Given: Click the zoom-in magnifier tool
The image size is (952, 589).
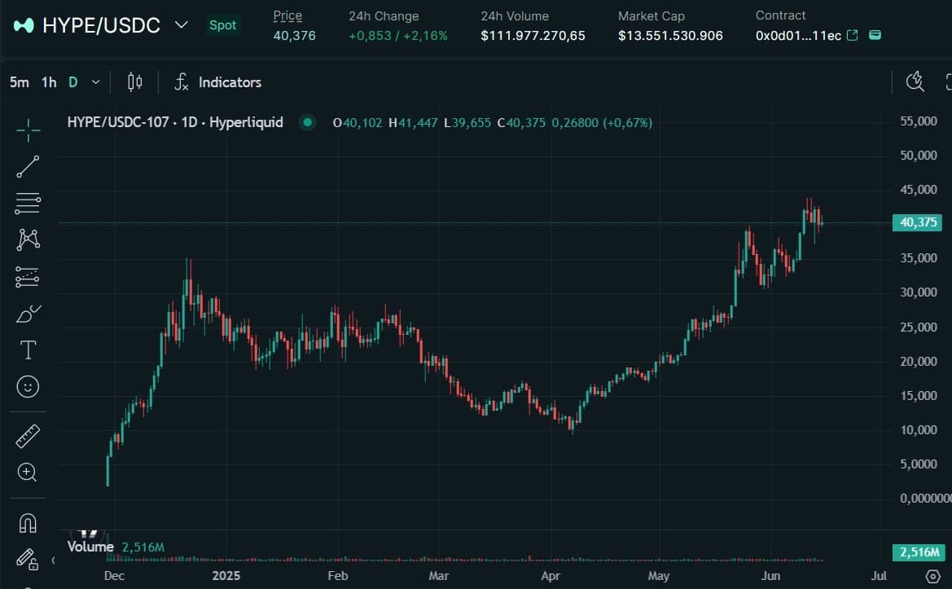Looking at the screenshot, I should [28, 473].
